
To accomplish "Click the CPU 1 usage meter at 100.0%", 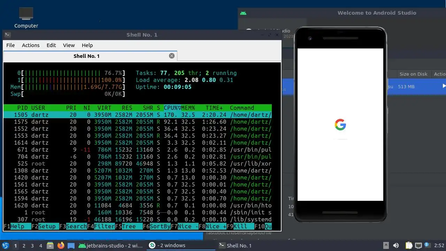I will point(71,80).
